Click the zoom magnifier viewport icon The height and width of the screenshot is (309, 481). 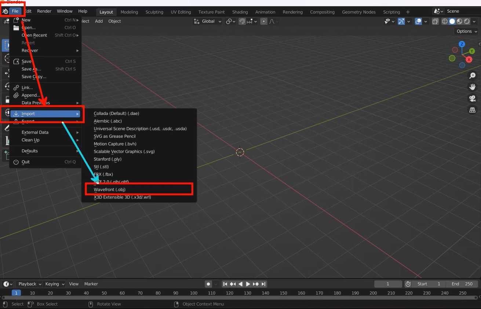(473, 76)
